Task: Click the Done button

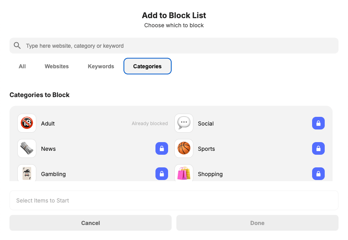Action: click(x=257, y=223)
